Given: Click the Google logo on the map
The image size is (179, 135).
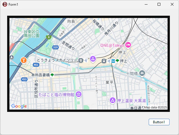Looking at the screenshot, I should [x=19, y=106].
